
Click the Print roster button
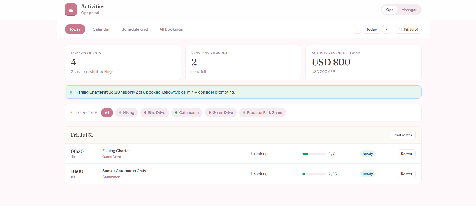[x=403, y=135]
